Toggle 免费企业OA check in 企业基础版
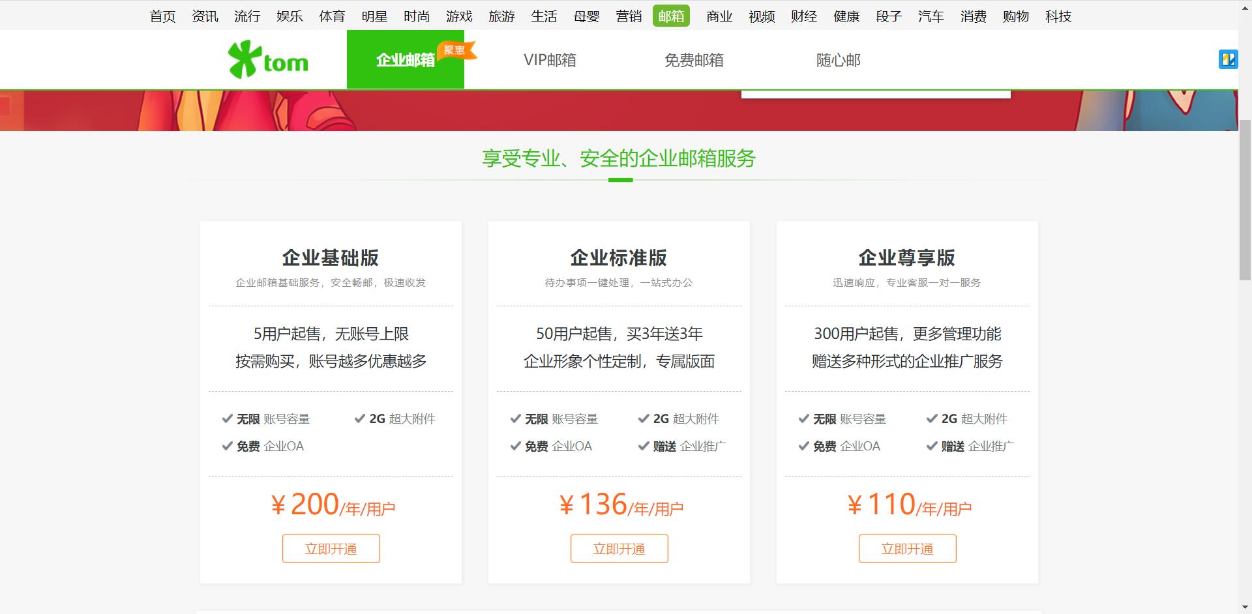 [x=226, y=446]
